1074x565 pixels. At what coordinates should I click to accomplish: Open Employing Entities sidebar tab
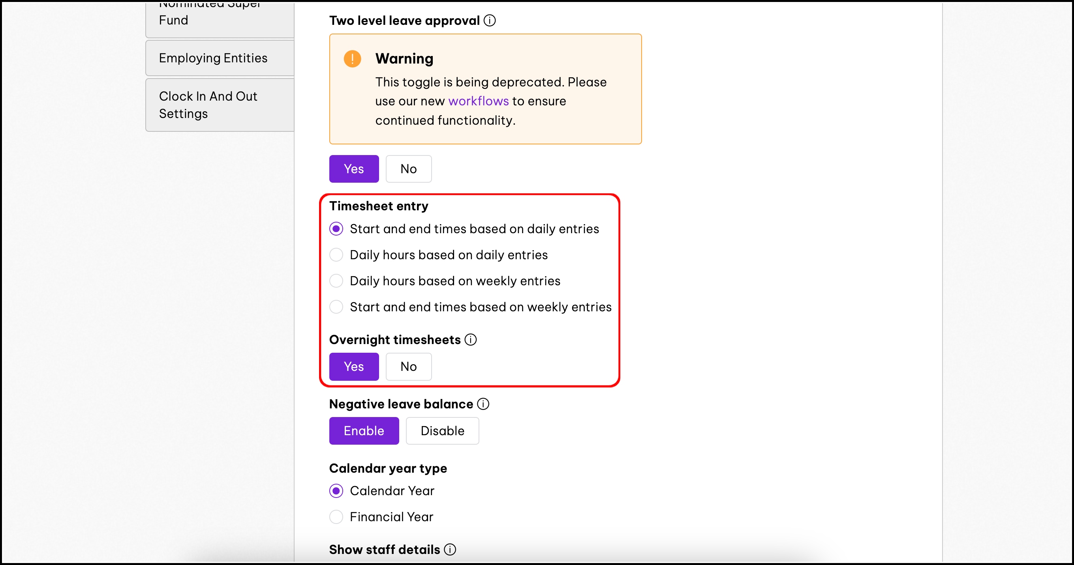click(x=220, y=58)
